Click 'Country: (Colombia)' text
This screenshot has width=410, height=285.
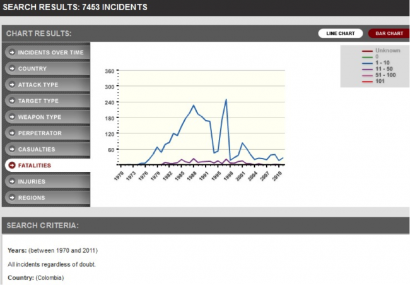[36, 277]
